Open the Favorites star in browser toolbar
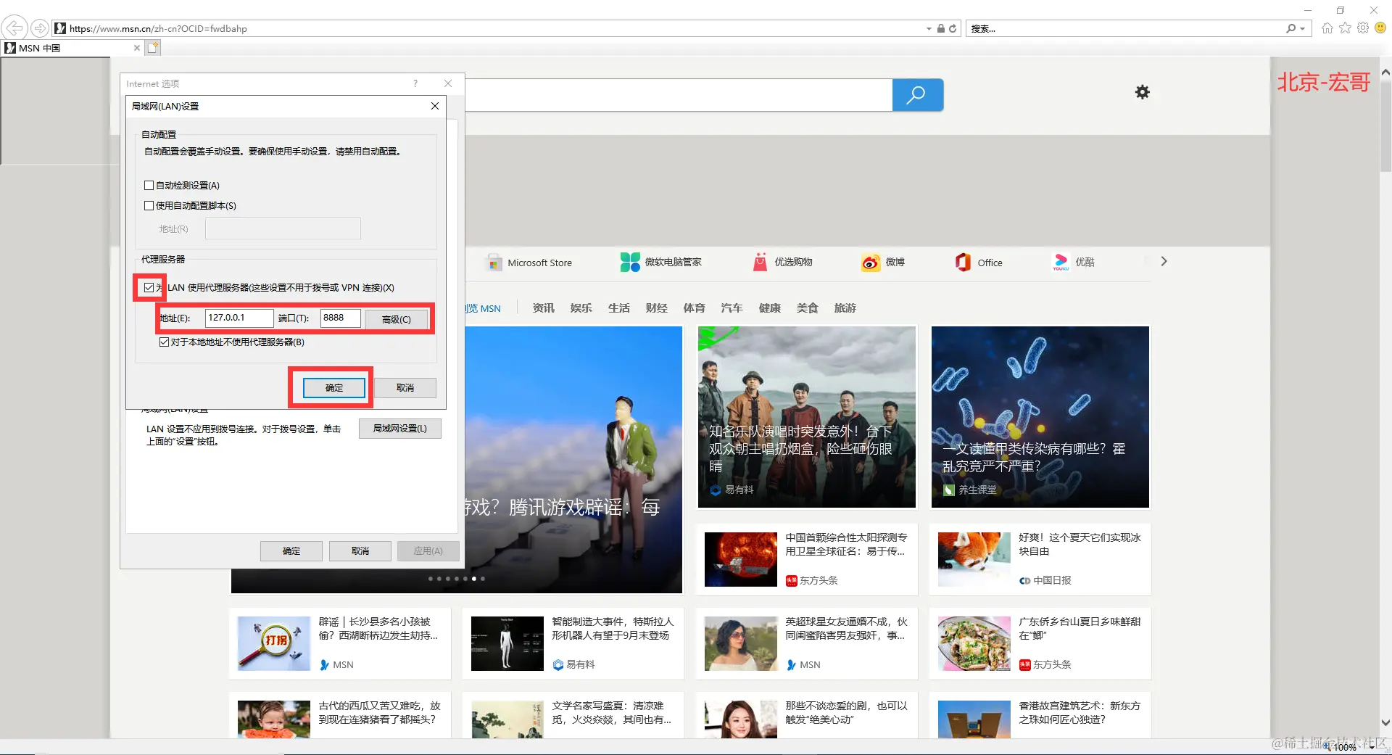This screenshot has width=1392, height=755. [x=1345, y=28]
